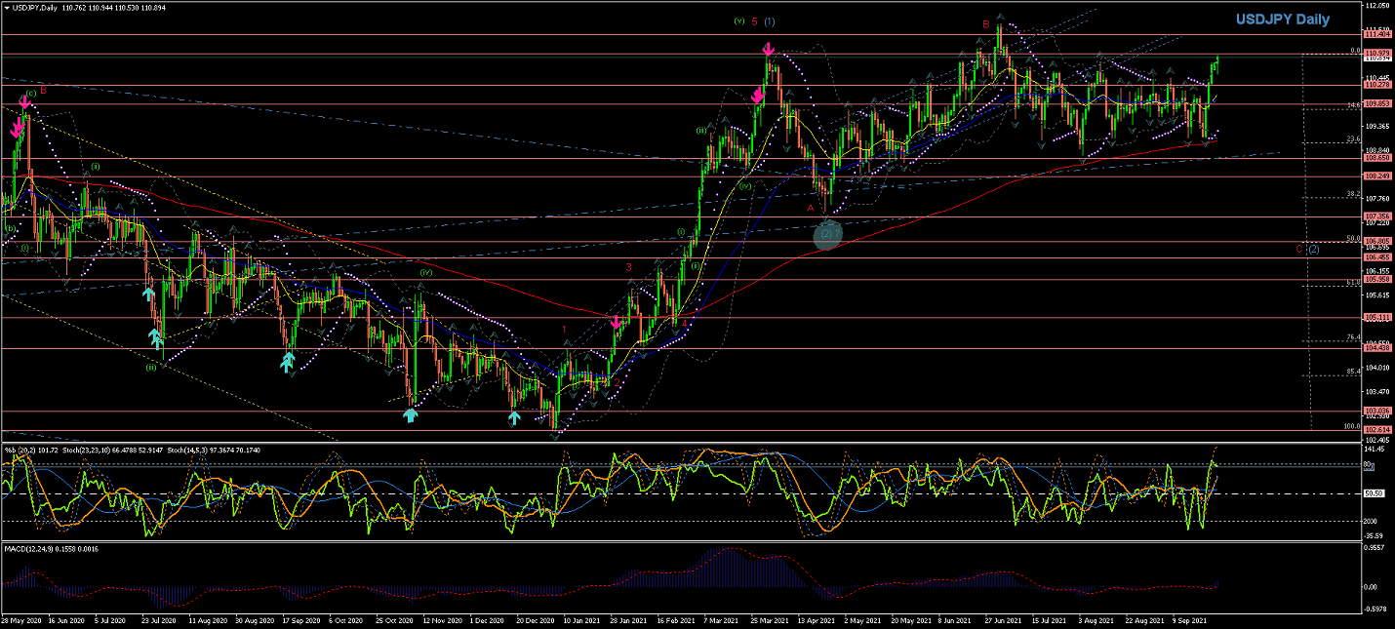Click the 50.0 Fibonacci level label
The width and height of the screenshot is (1395, 629).
click(1353, 238)
